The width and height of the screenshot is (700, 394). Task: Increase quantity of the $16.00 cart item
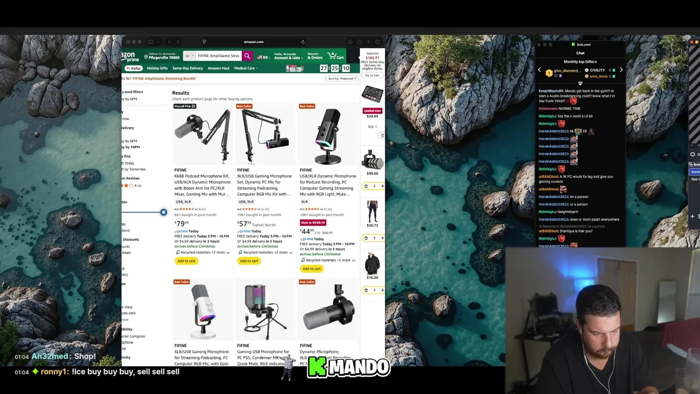tap(382, 290)
